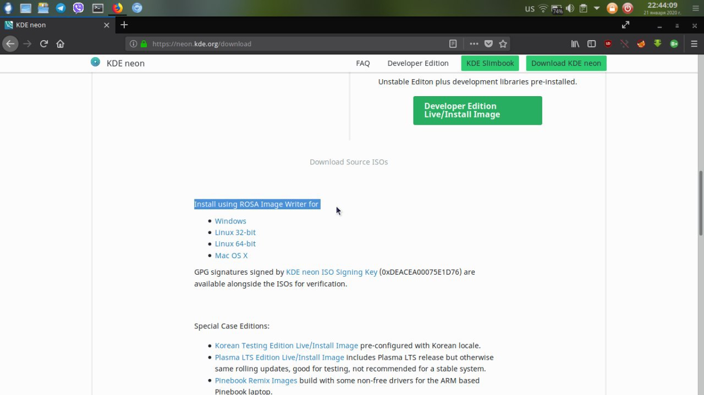Open the FAQ nav link
704x395 pixels.
click(363, 63)
